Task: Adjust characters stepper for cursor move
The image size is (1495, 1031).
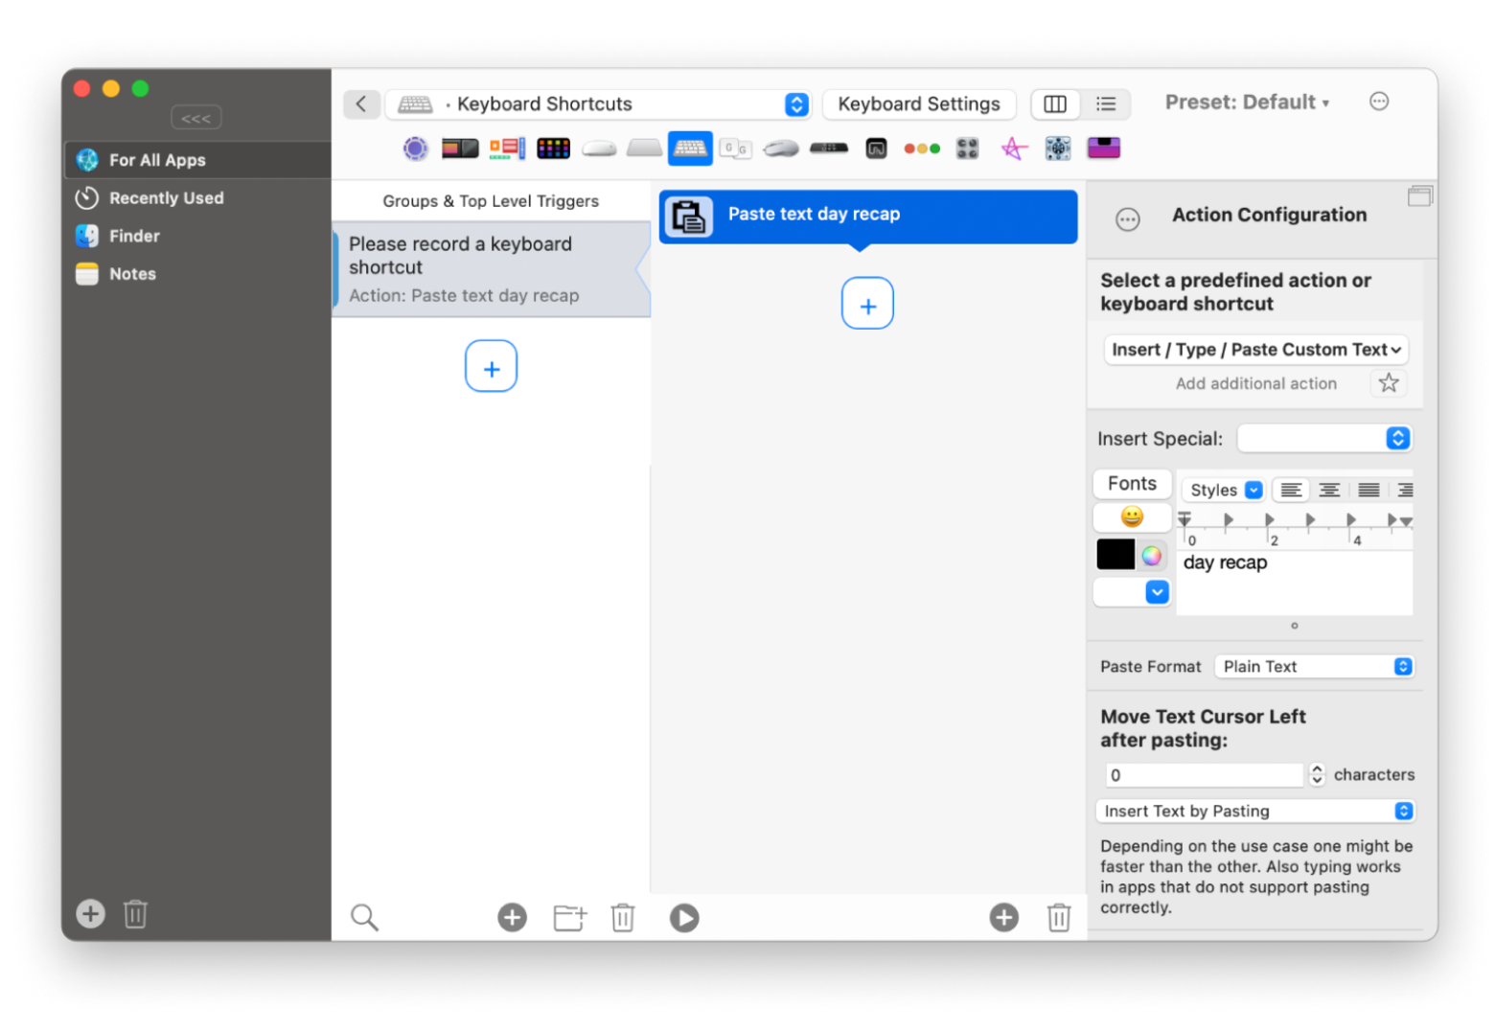Action: pos(1317,774)
